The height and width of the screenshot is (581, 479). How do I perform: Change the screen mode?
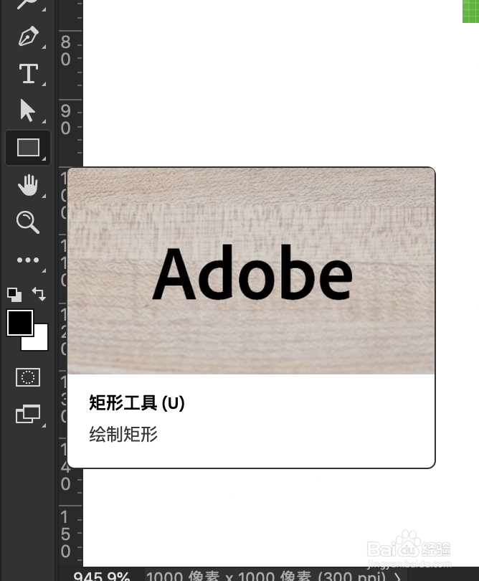pos(28,414)
